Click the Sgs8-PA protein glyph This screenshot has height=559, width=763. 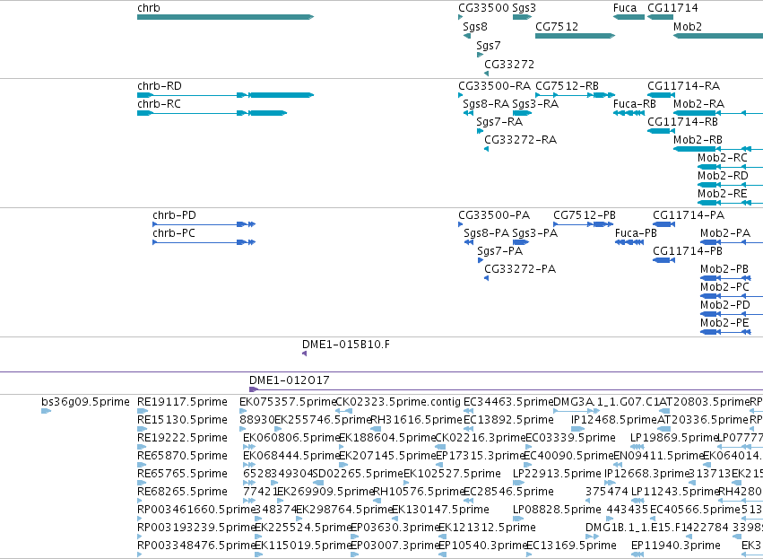pos(469,242)
